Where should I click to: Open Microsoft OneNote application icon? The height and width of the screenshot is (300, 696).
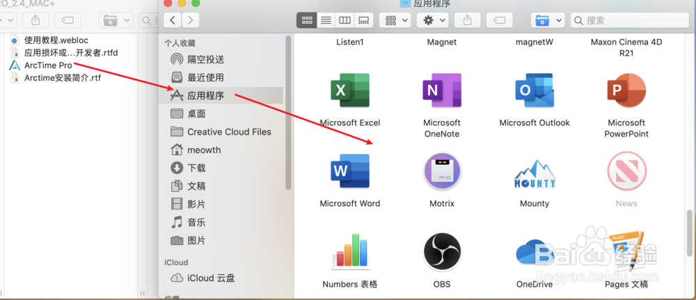[442, 90]
